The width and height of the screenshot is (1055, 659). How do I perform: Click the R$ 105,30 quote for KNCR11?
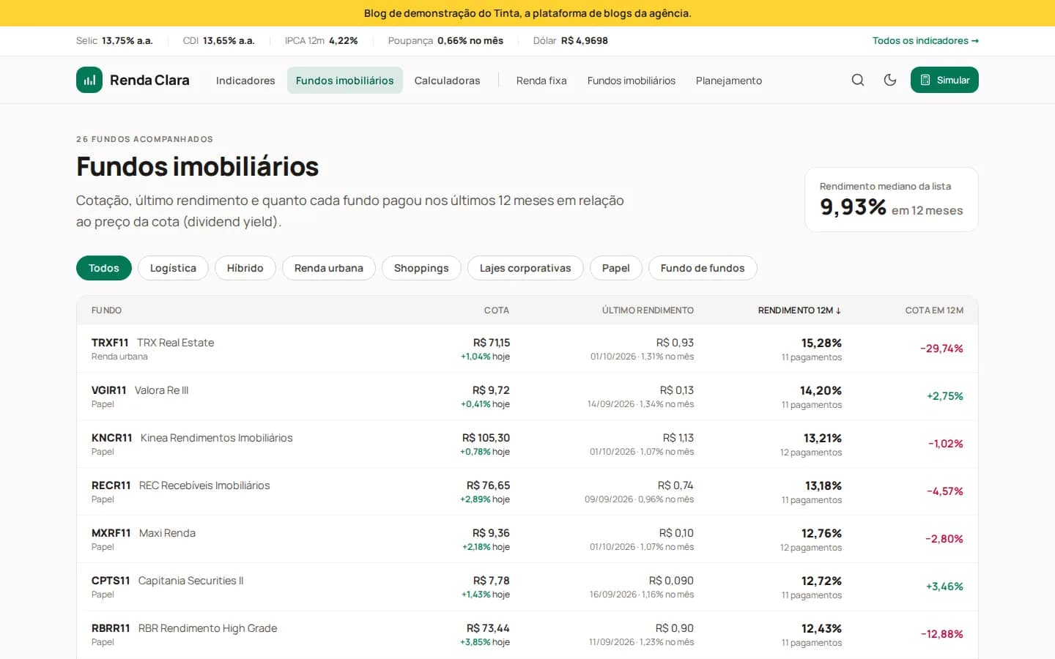[x=486, y=438]
